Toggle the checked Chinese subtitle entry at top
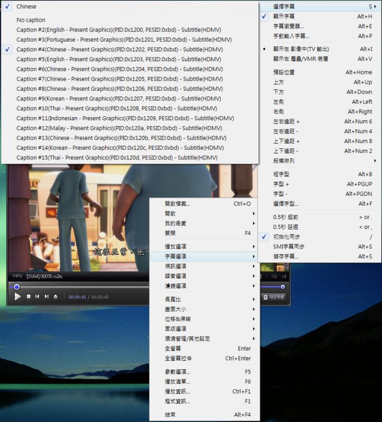Viewport: 382px width, 422px height. [130, 6]
